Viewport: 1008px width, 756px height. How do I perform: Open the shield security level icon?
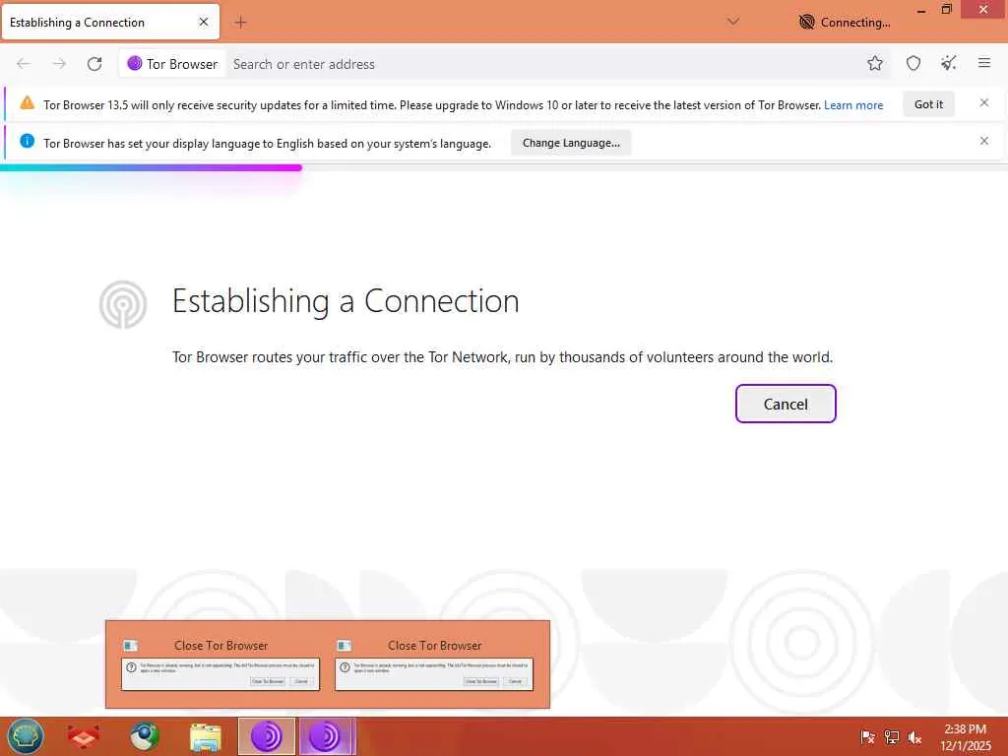[913, 63]
